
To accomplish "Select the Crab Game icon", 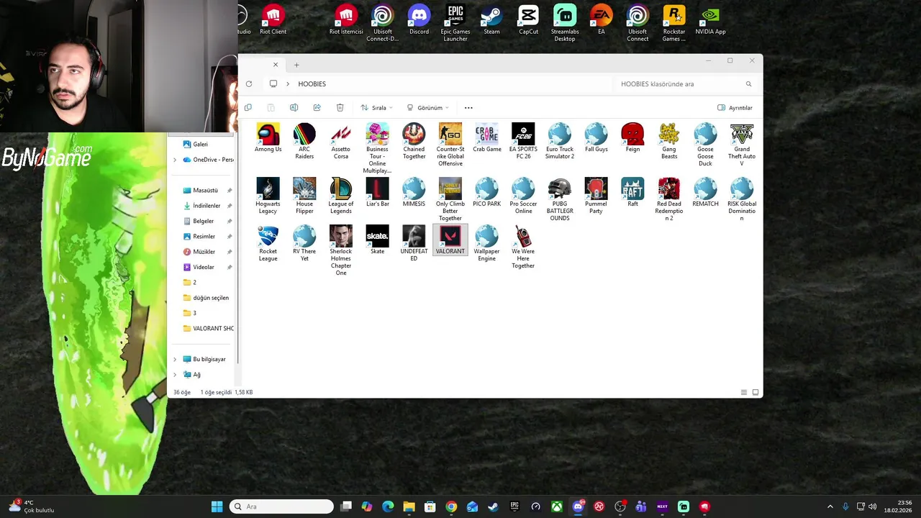I will click(x=486, y=134).
